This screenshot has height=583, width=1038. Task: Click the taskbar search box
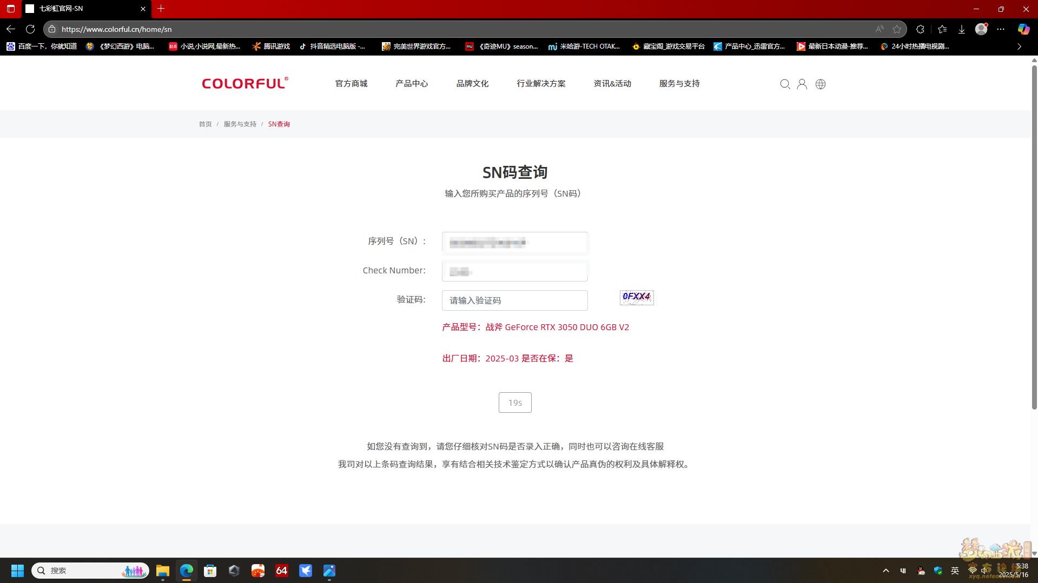[x=90, y=571]
